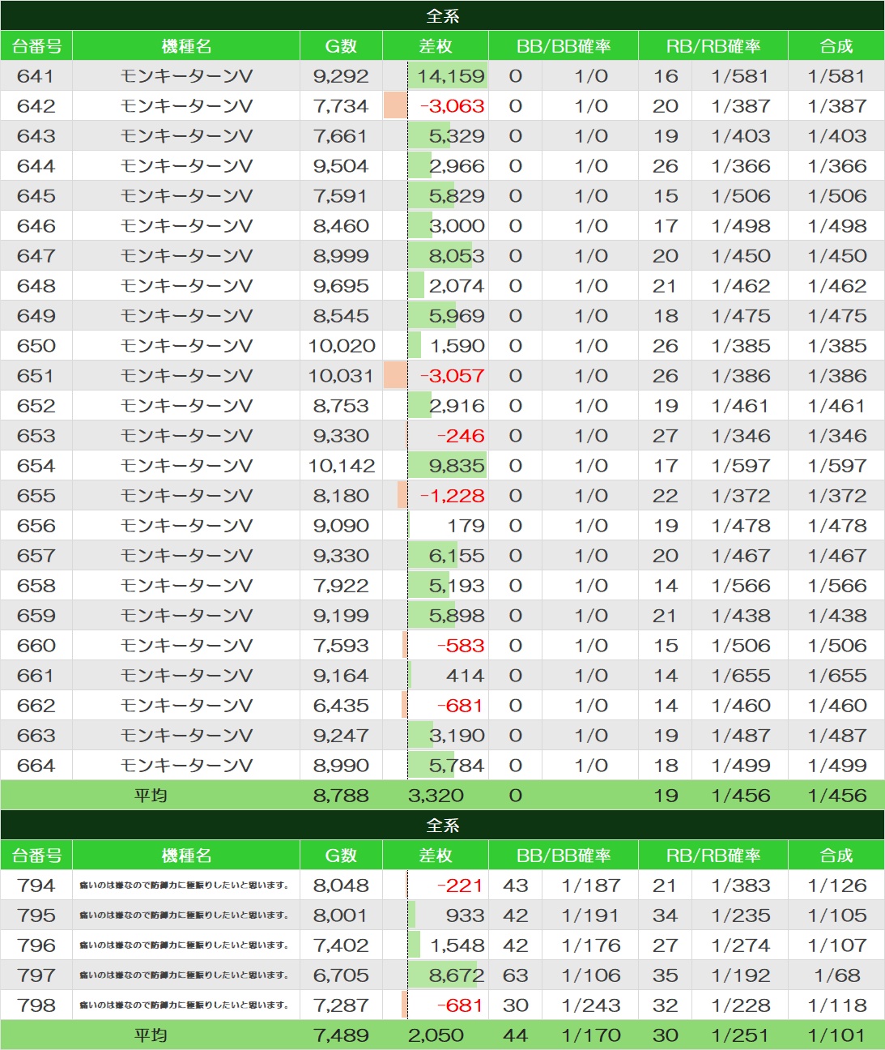The image size is (885, 1050).
Task: Click the 9,835 difference cell
Action: 436,466
